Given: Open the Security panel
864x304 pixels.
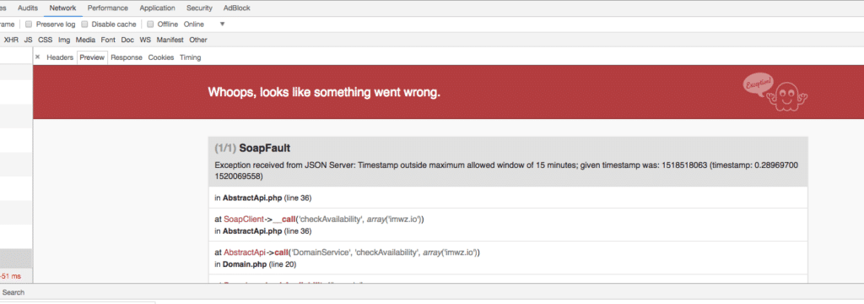Looking at the screenshot, I should pyautogui.click(x=199, y=8).
